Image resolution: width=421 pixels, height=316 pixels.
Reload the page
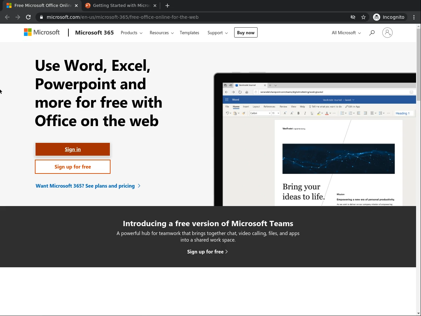tap(28, 17)
